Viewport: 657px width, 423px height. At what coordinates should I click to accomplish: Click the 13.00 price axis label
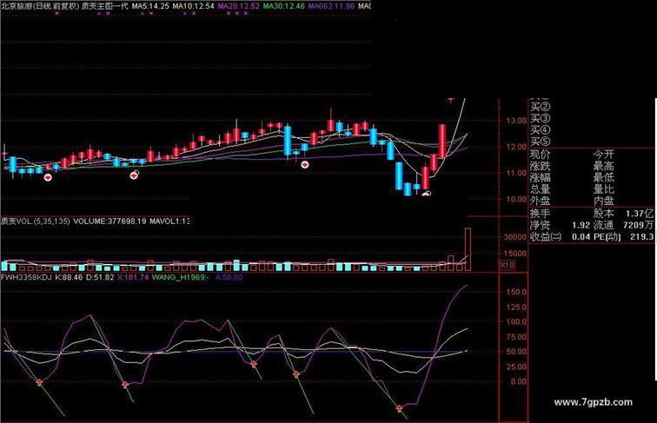tap(516, 121)
